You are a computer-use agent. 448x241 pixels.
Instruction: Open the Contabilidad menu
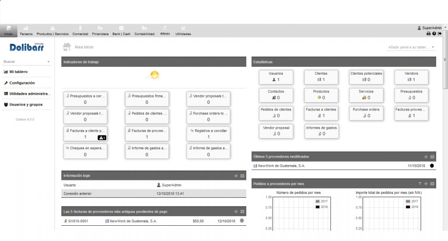pyautogui.click(x=144, y=31)
